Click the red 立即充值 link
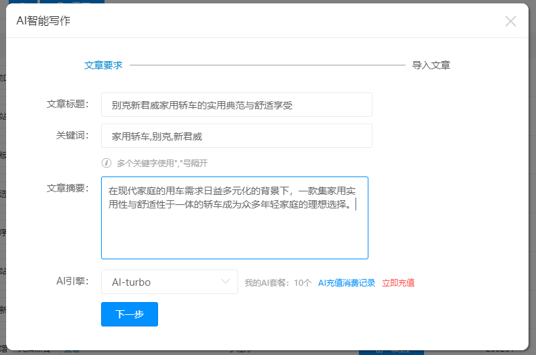Image resolution: width=536 pixels, height=355 pixels. [398, 283]
